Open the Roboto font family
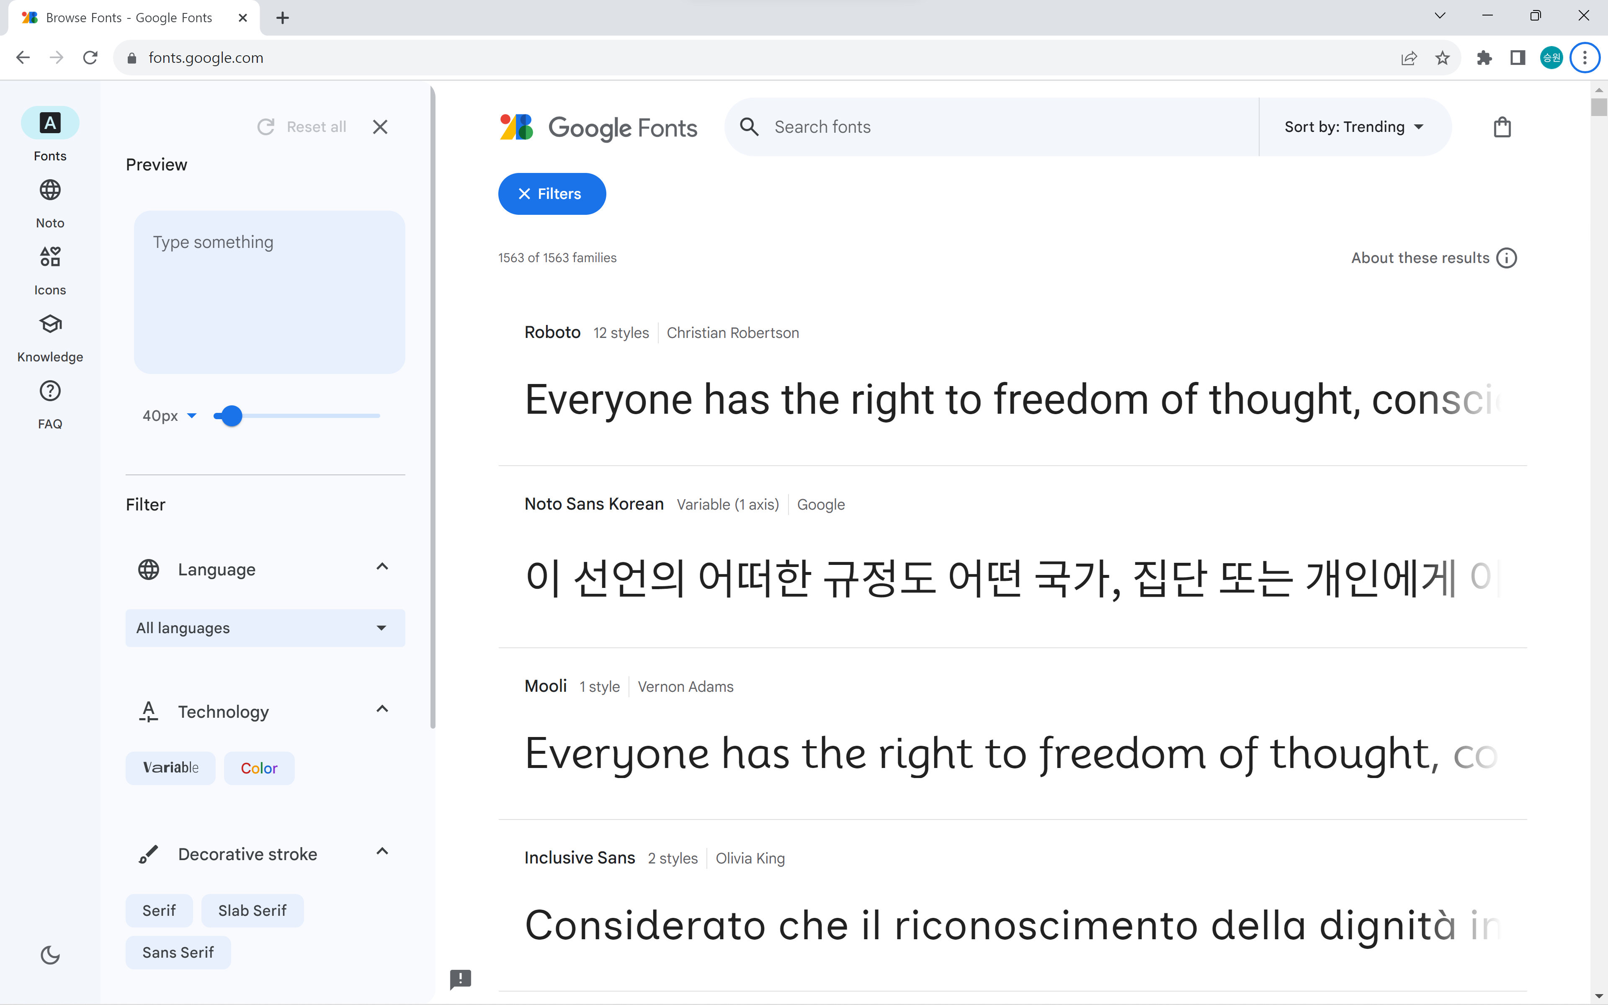 coord(552,332)
